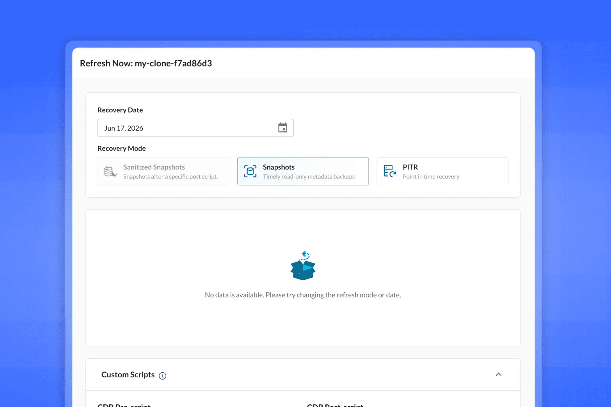Click the Snapshots scan-database icon
The height and width of the screenshot is (407, 611).
(250, 171)
